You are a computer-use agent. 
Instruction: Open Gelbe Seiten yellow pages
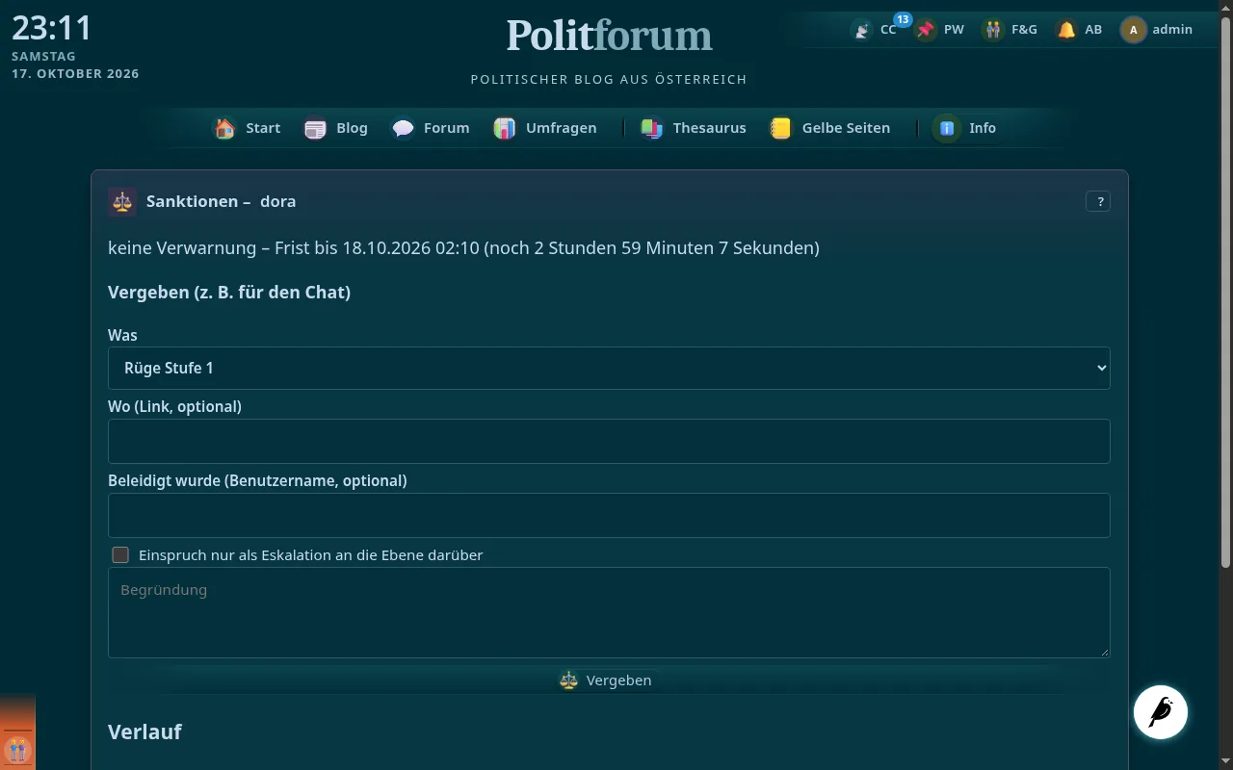pos(829,128)
